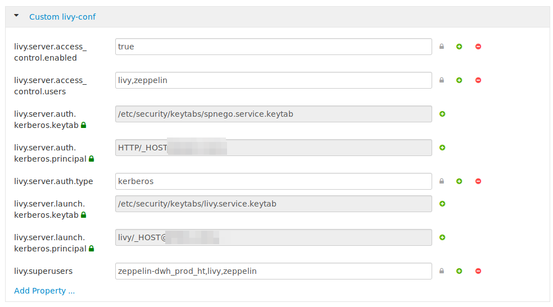The height and width of the screenshot is (307, 553).
Task: Click the livy.server.auth.type kerberos field
Action: point(273,181)
